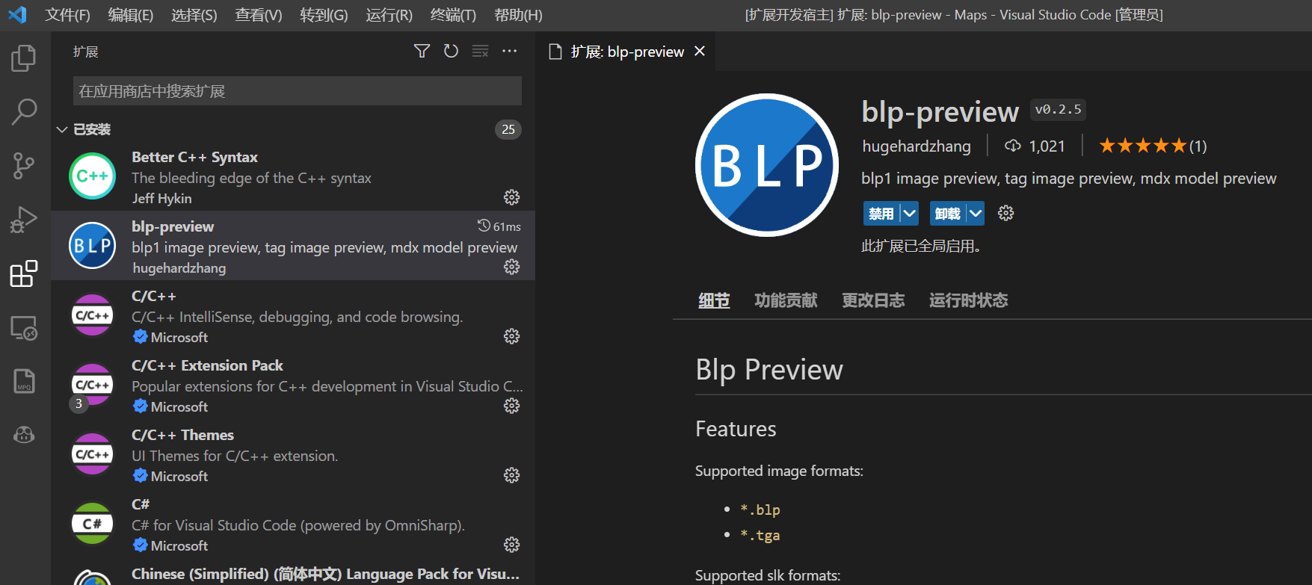This screenshot has width=1312, height=585.
Task: Select C/C++ IntelliSense extension in list
Action: pos(293,315)
